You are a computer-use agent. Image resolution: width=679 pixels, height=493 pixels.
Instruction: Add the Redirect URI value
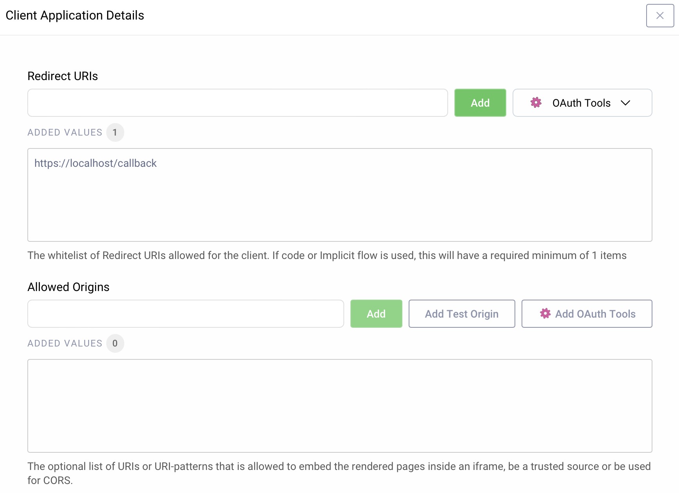pyautogui.click(x=480, y=103)
